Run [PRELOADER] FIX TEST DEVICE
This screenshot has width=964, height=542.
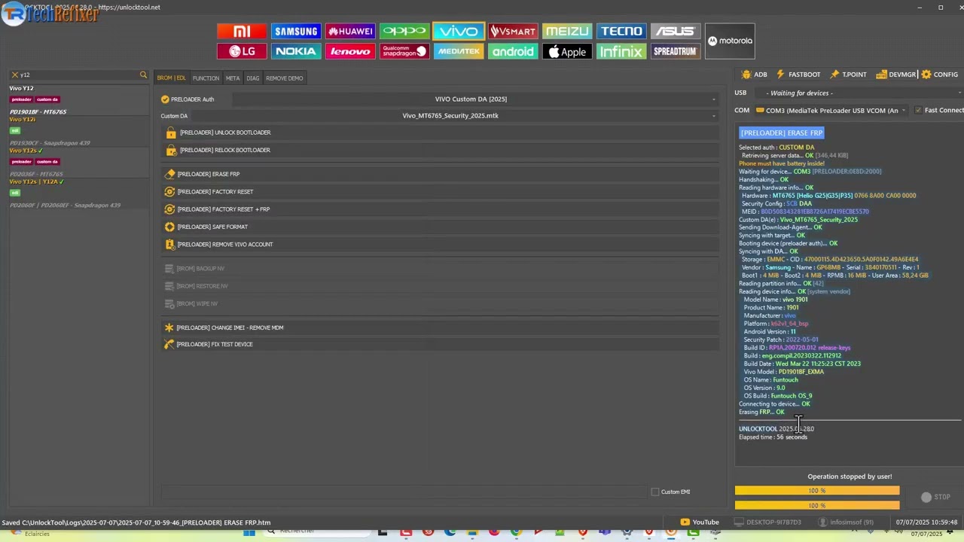(x=440, y=344)
